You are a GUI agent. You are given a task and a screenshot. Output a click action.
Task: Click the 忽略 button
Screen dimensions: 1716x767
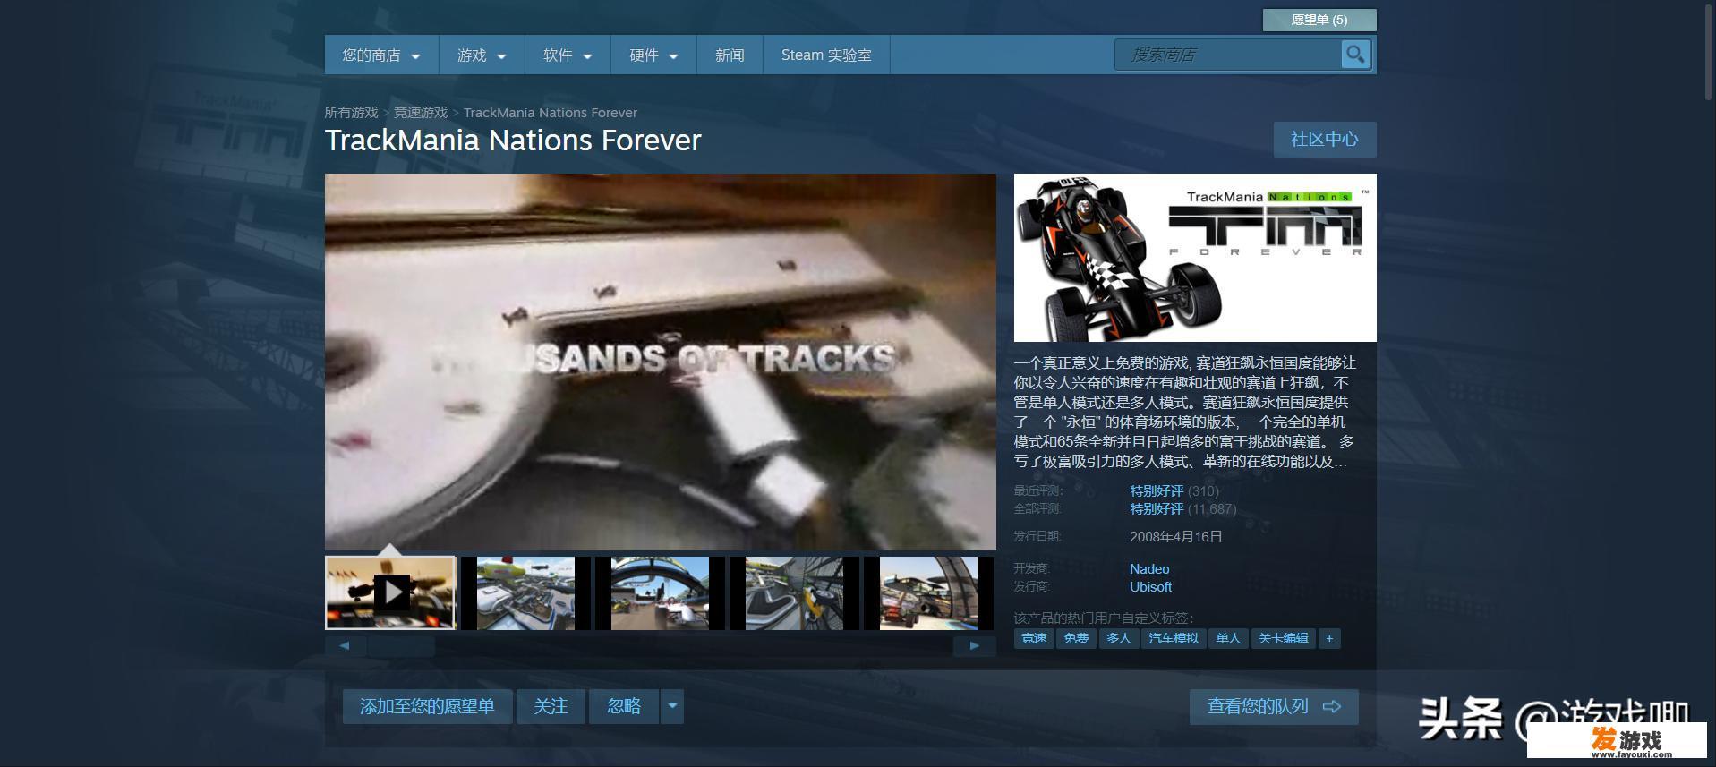coord(624,706)
